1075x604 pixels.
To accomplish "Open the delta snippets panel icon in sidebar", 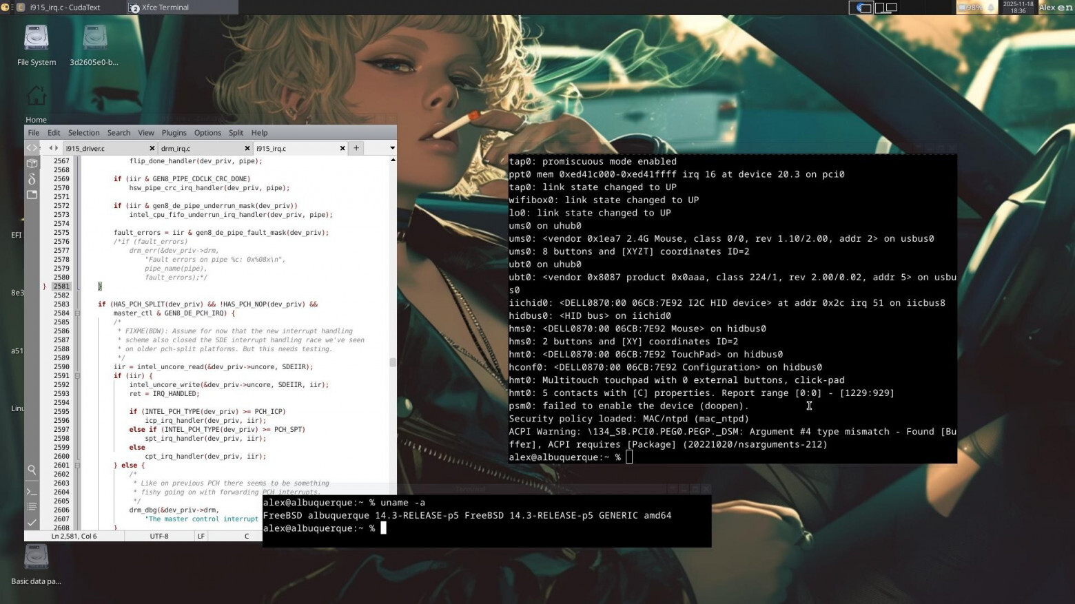I will click(32, 179).
